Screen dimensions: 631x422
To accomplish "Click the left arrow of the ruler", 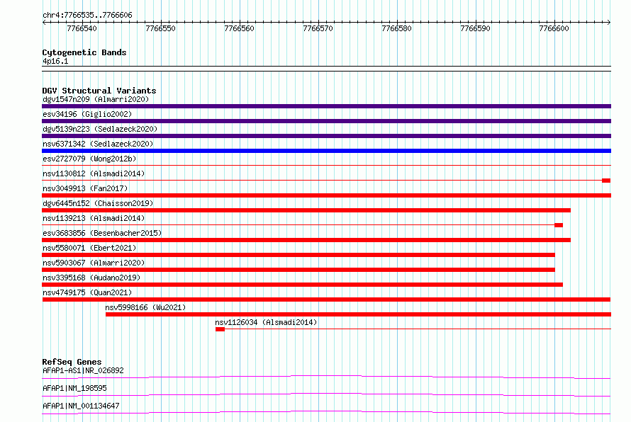I will (44, 22).
